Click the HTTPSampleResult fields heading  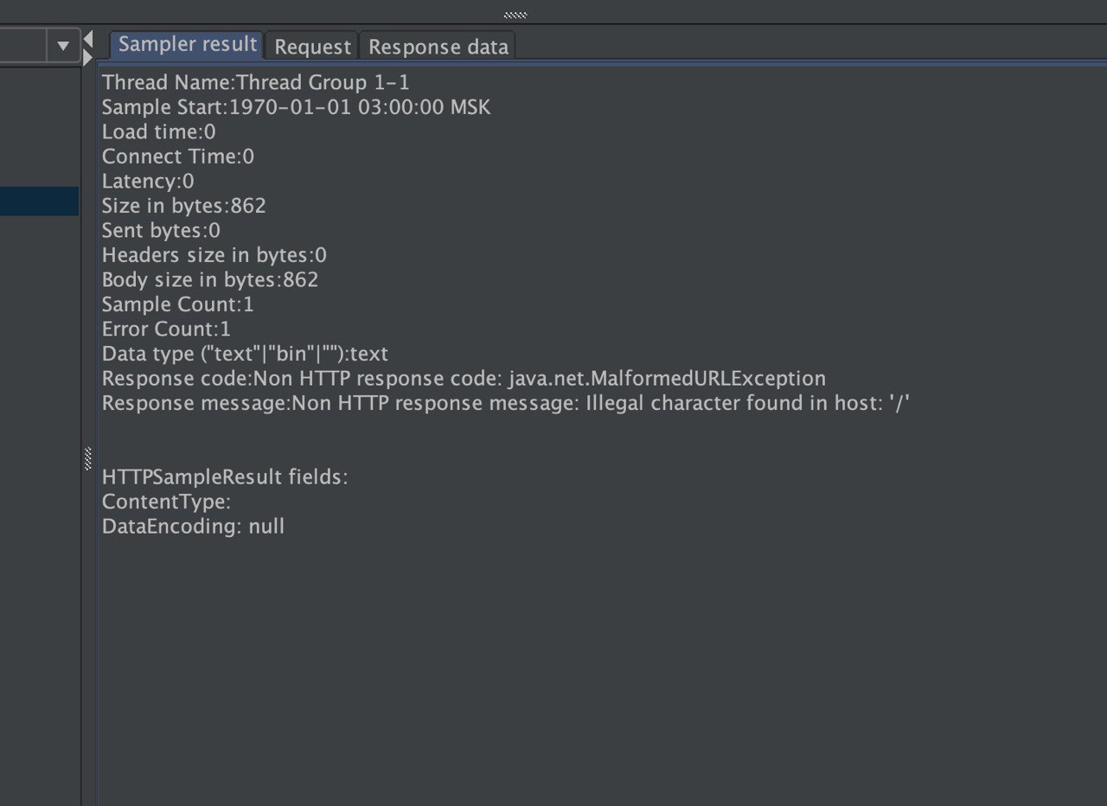coord(225,477)
